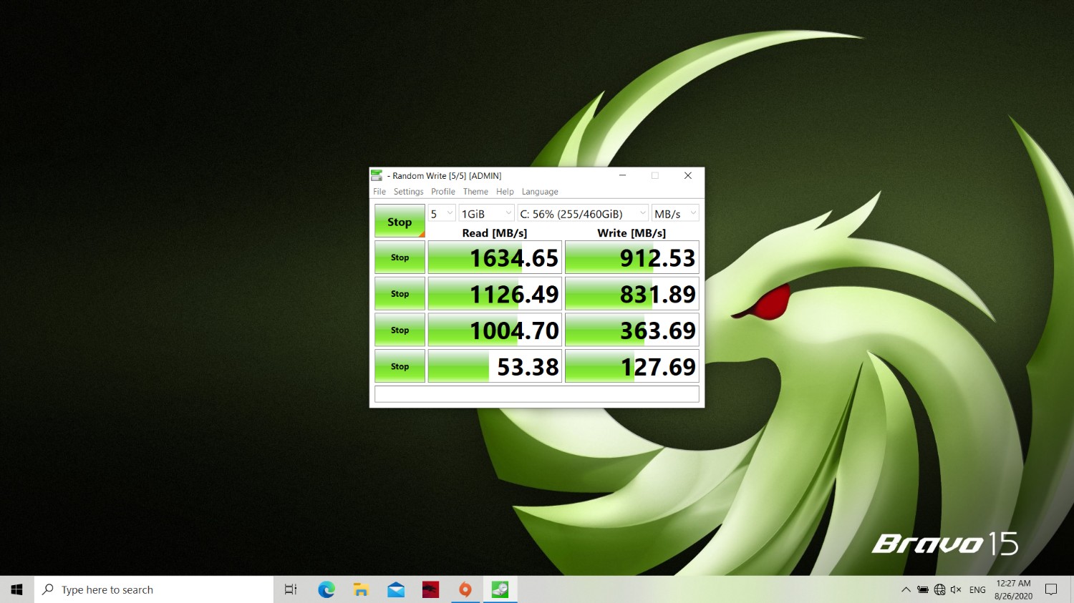
Task: Click the CrystalDiskMark title bar icon
Action: pyautogui.click(x=377, y=175)
